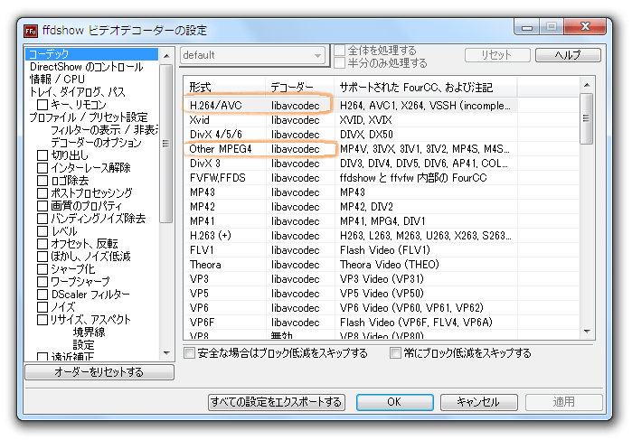
Task: Select the MP41 row
Action: tap(350, 221)
